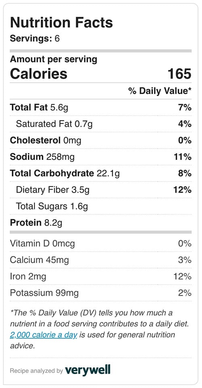Click the Iron 2mg row
Screen dimensions: 202x388
[x=101, y=277]
